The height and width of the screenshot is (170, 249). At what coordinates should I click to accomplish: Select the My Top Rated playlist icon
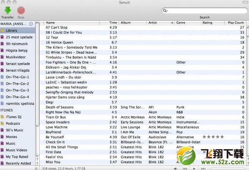2,157
